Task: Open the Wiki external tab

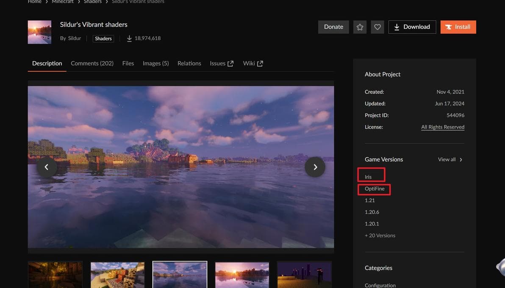Action: point(253,63)
